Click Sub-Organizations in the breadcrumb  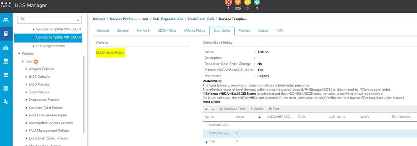[x=168, y=19]
